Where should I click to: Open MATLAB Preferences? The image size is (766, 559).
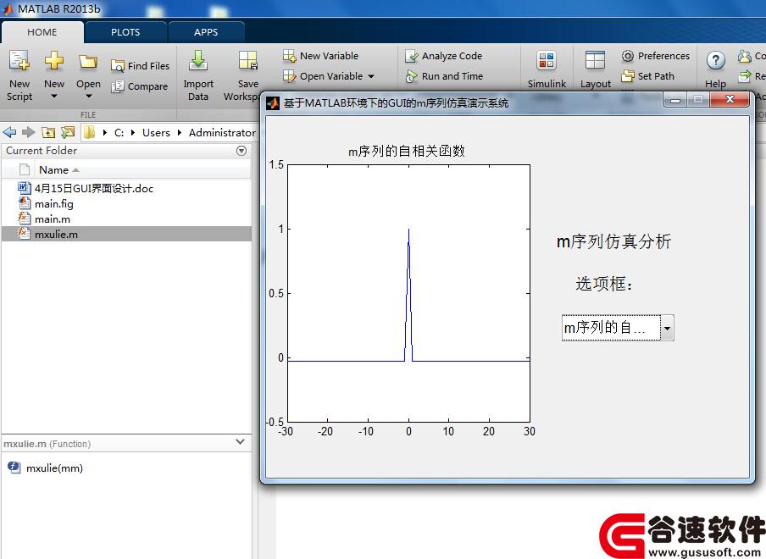(656, 56)
